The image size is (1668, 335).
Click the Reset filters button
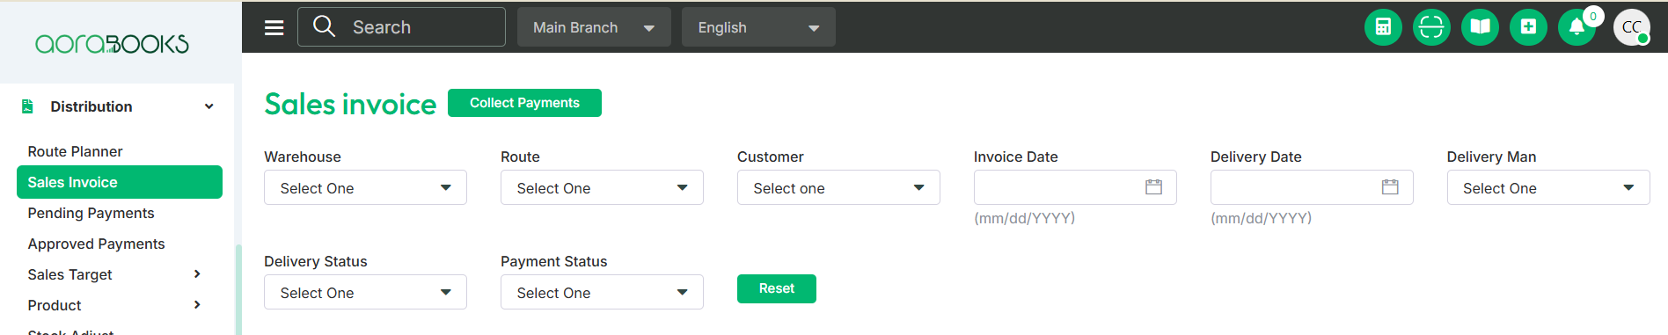tap(777, 288)
